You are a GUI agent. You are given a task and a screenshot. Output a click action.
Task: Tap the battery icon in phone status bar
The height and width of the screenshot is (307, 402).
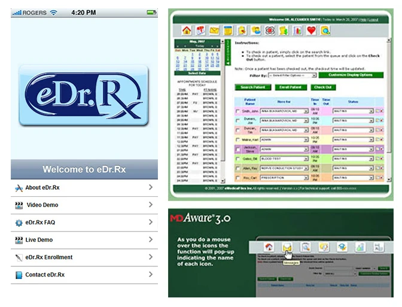(151, 13)
